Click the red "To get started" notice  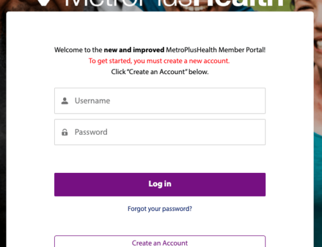click(159, 61)
